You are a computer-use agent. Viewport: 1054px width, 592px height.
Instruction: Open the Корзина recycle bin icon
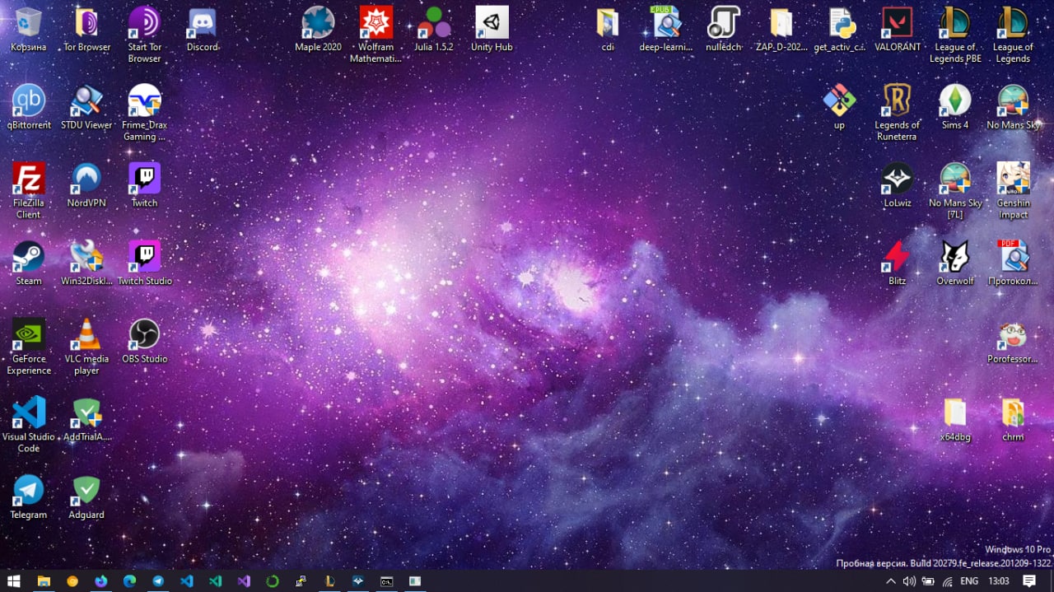29,30
